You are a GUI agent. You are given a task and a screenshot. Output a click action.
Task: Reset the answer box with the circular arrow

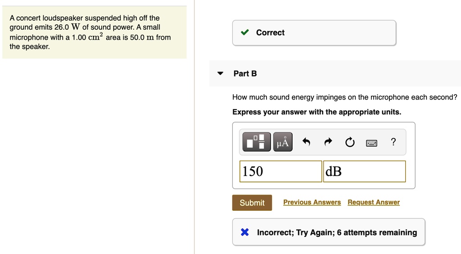click(x=350, y=142)
